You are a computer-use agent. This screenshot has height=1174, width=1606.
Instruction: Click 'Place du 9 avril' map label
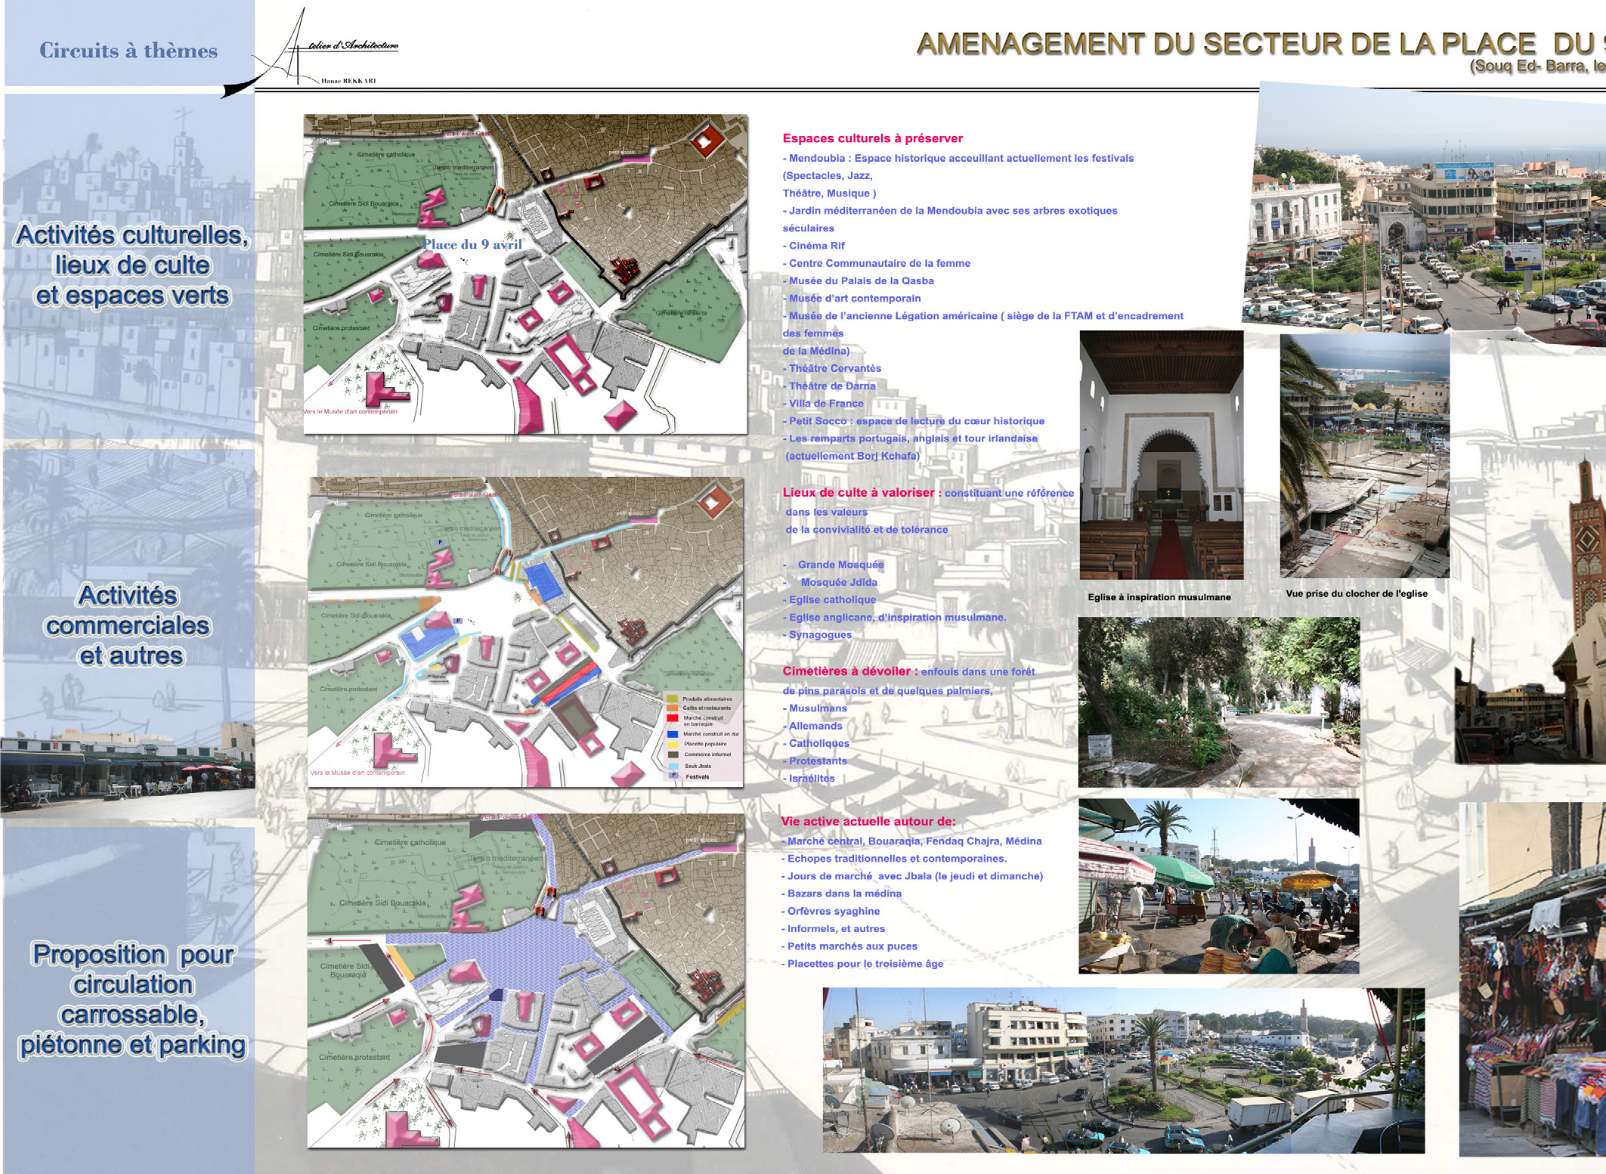coord(472,244)
